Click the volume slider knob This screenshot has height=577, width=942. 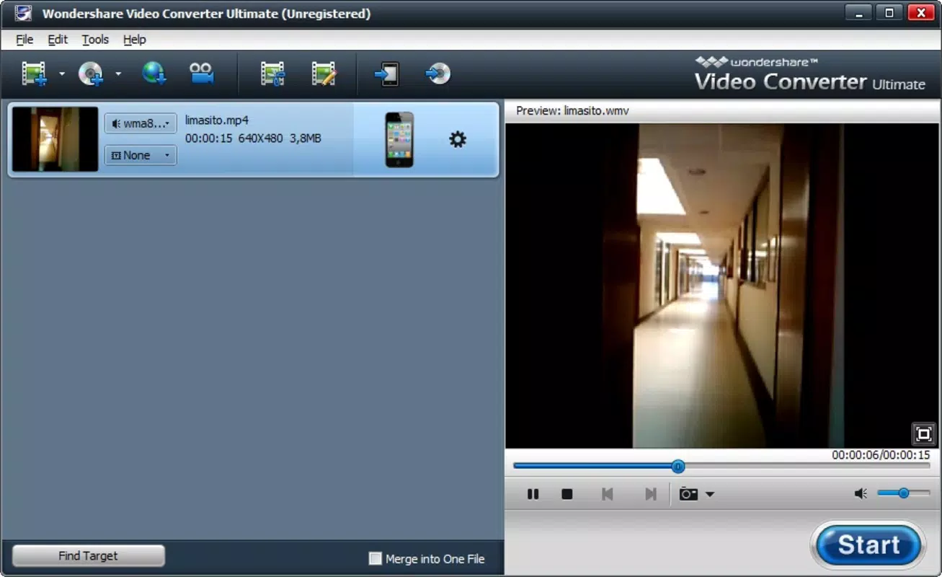point(903,493)
